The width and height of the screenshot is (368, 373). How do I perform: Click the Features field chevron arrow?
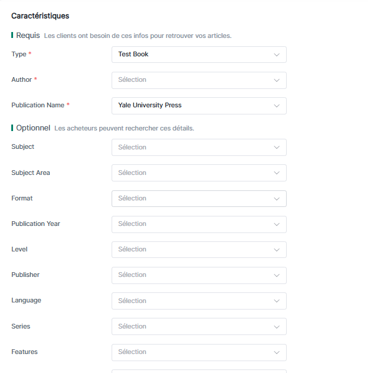[x=277, y=352]
